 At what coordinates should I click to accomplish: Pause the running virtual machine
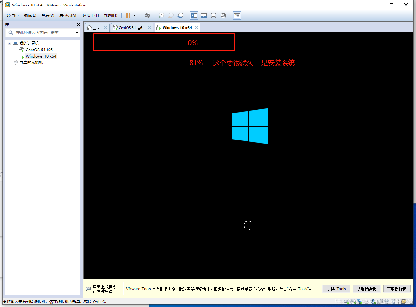[128, 15]
